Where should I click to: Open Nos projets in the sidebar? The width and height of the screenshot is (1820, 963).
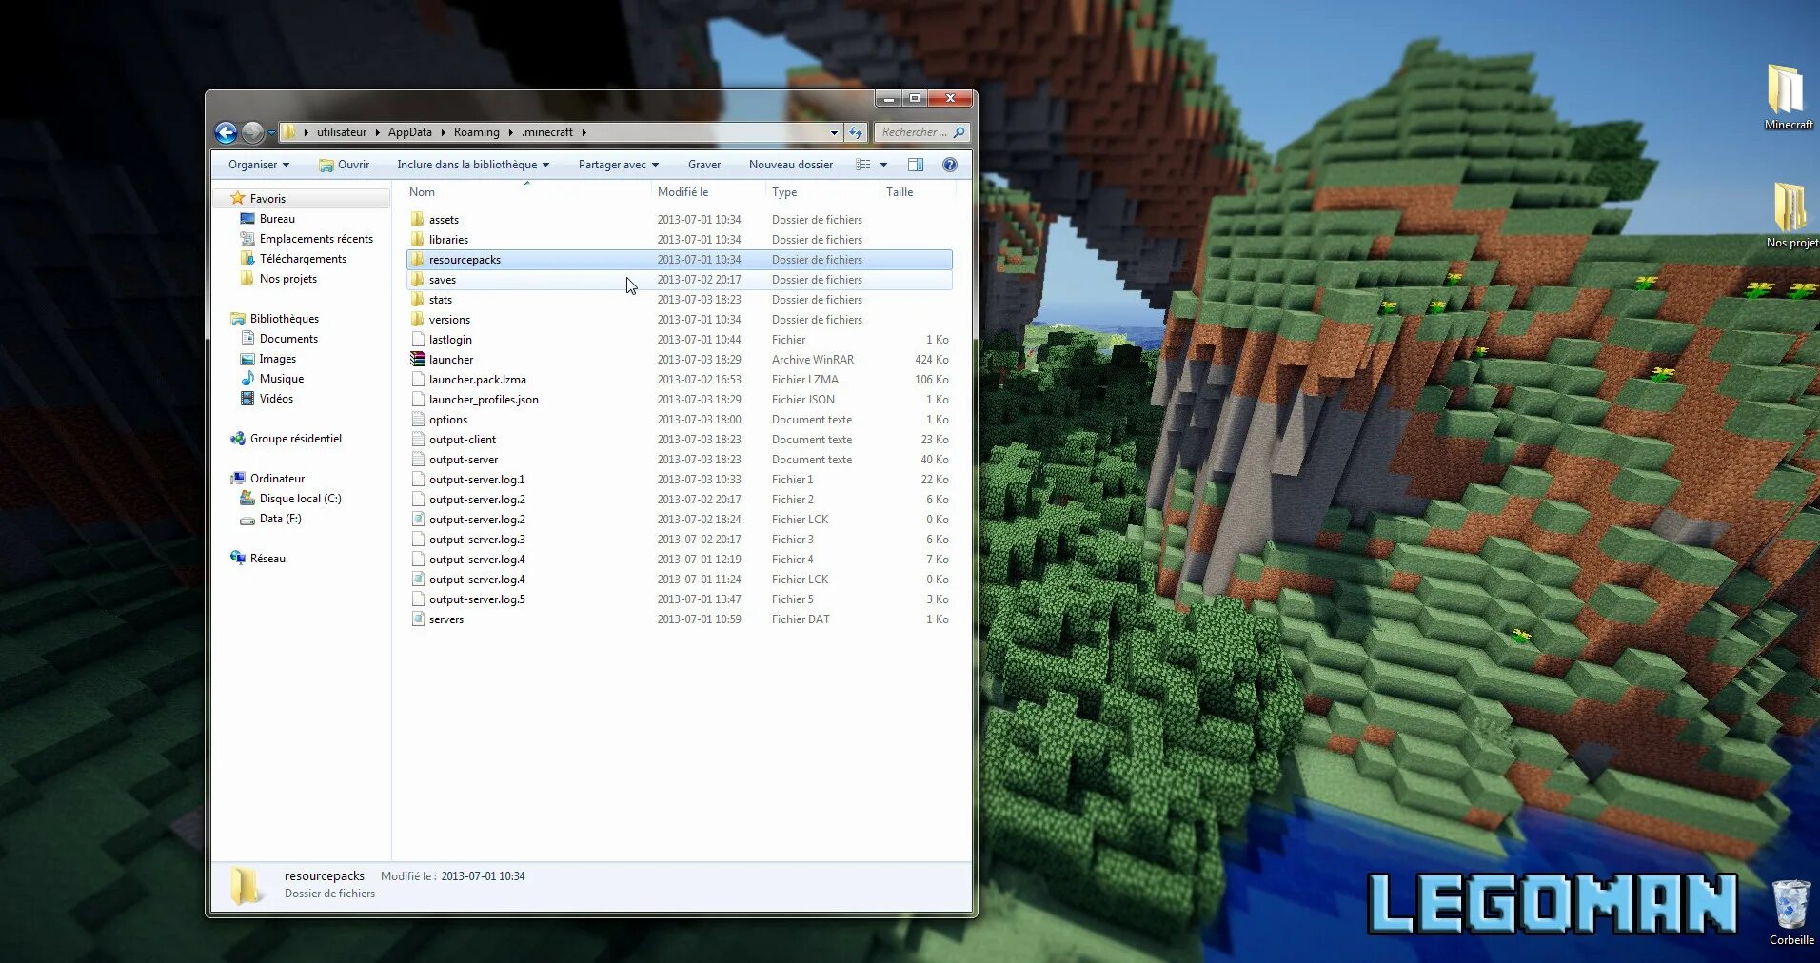tap(287, 279)
